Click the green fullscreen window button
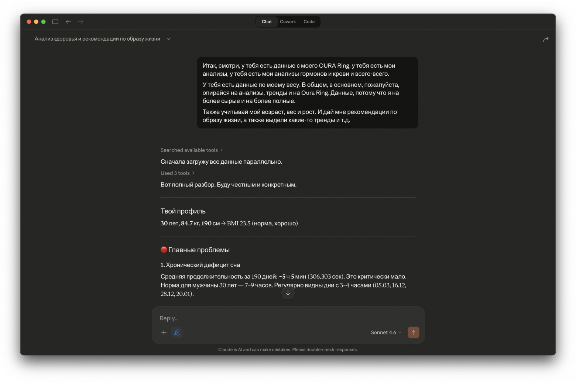The image size is (576, 382). [x=44, y=22]
